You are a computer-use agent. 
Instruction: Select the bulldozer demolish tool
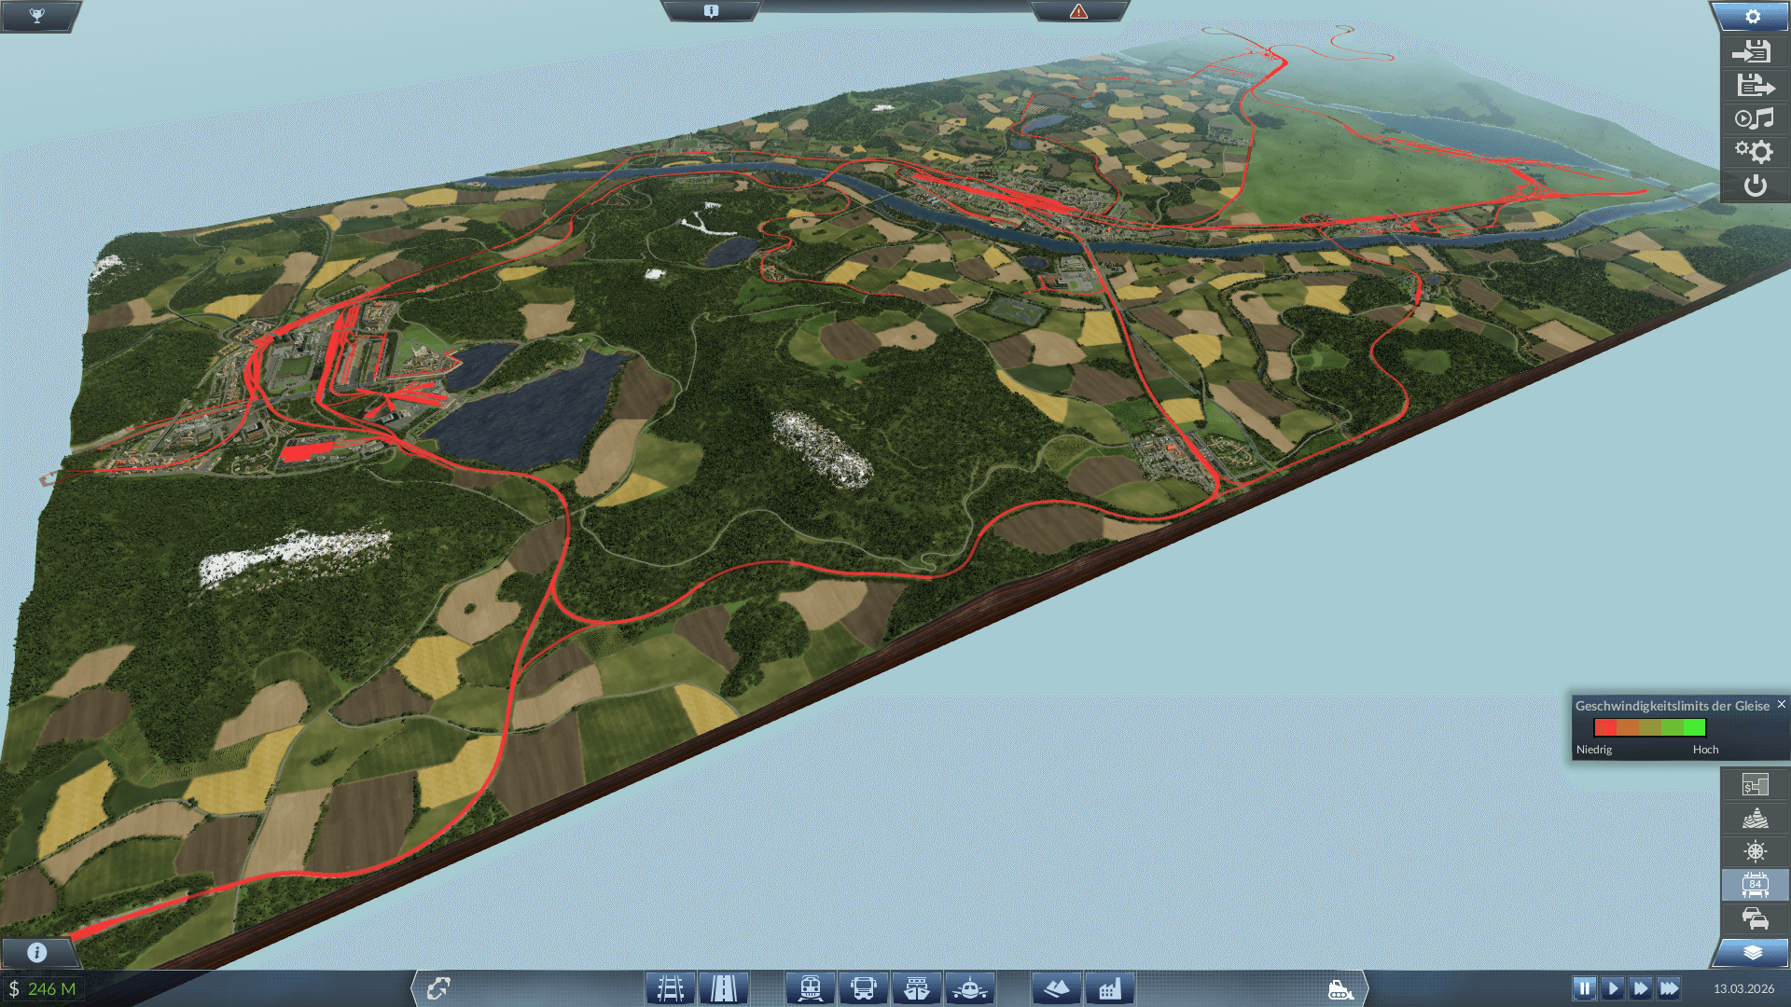(x=1340, y=989)
